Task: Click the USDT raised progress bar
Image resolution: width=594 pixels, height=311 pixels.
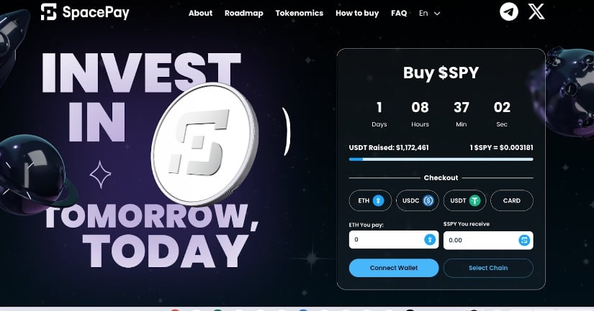Action: [441, 159]
